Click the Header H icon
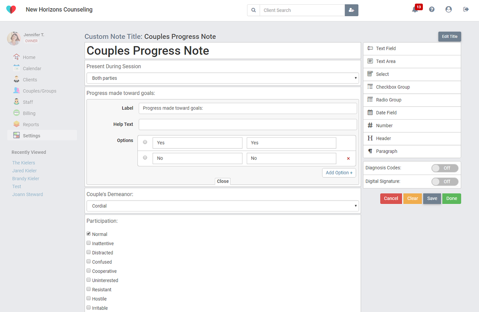Viewport: 479px width, 312px height. tap(370, 138)
